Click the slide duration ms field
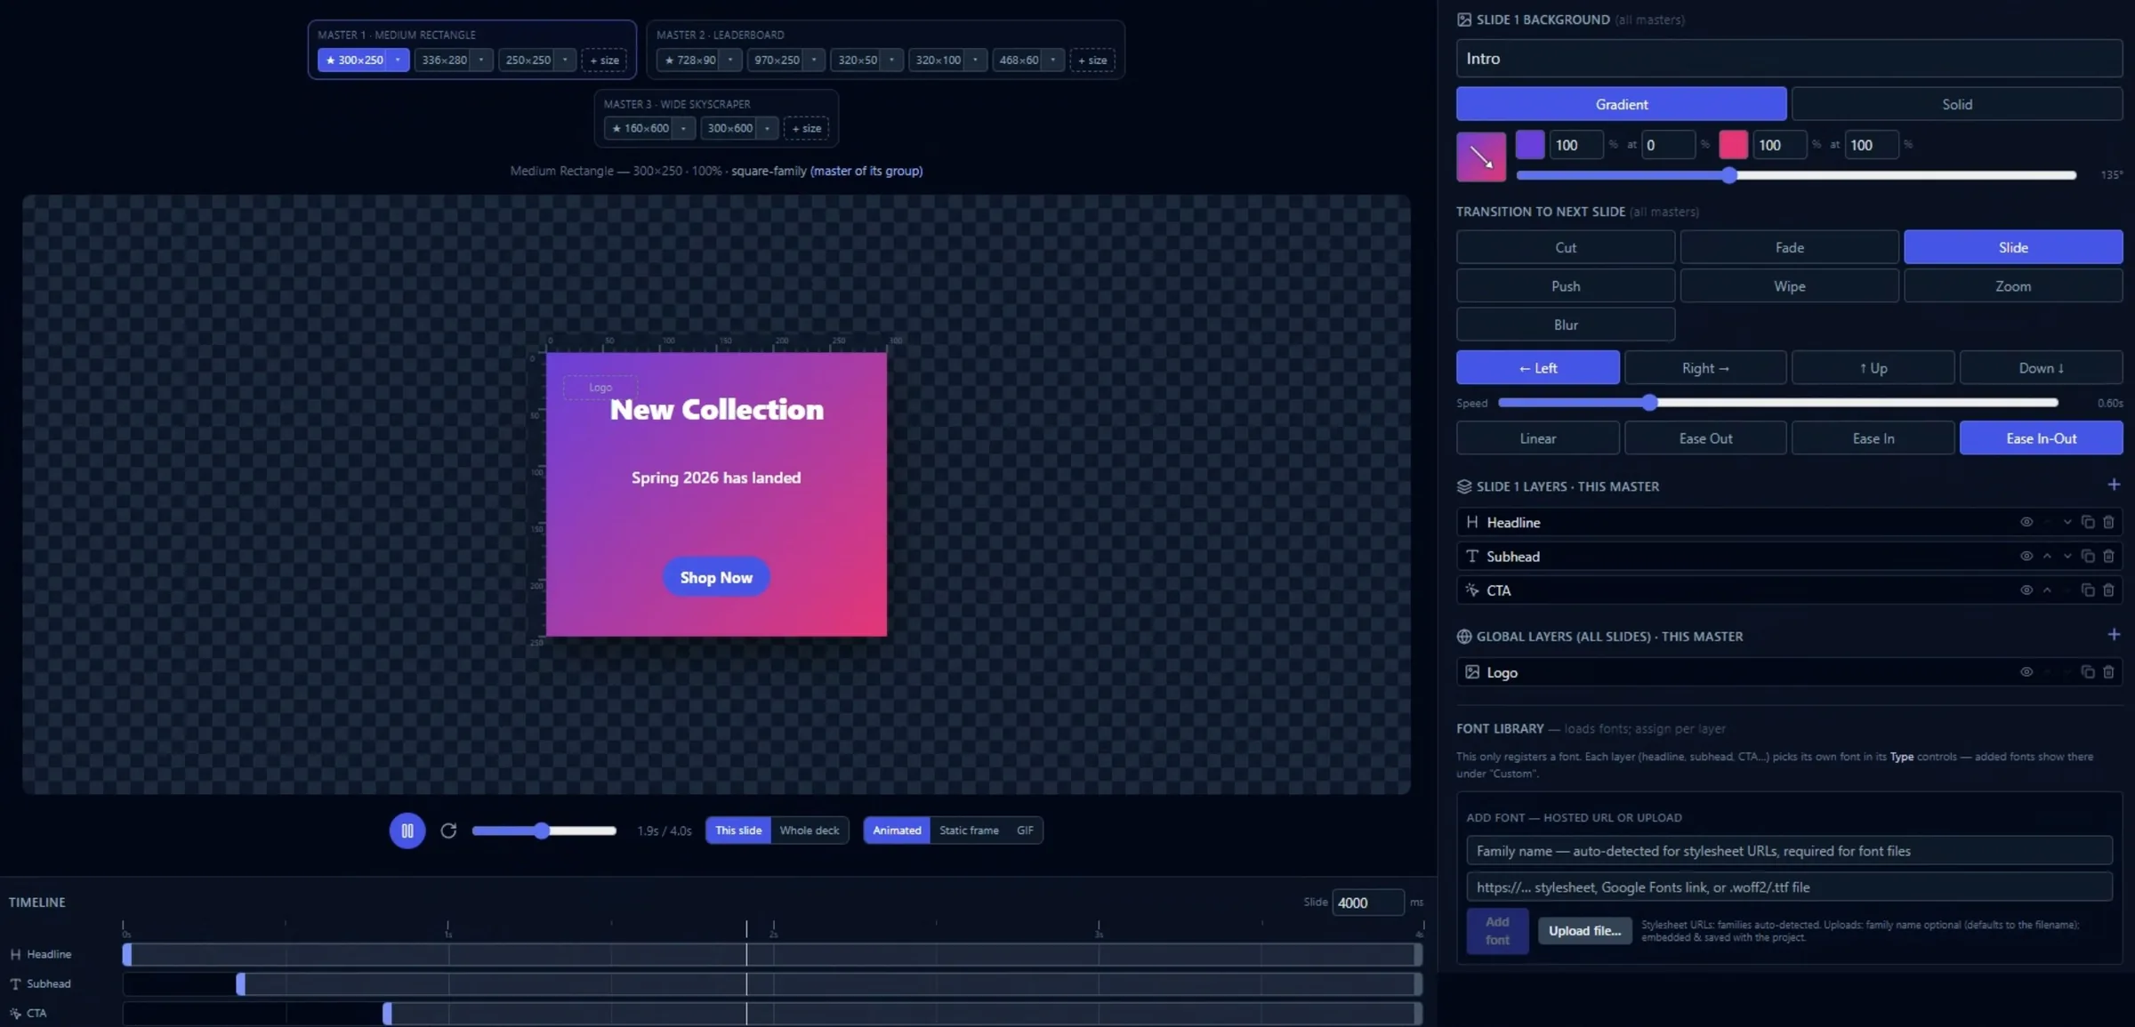 [1368, 903]
